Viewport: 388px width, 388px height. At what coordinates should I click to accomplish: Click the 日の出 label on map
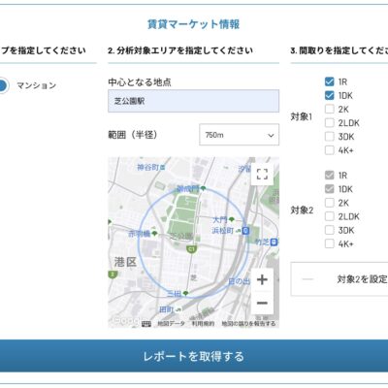240,281
